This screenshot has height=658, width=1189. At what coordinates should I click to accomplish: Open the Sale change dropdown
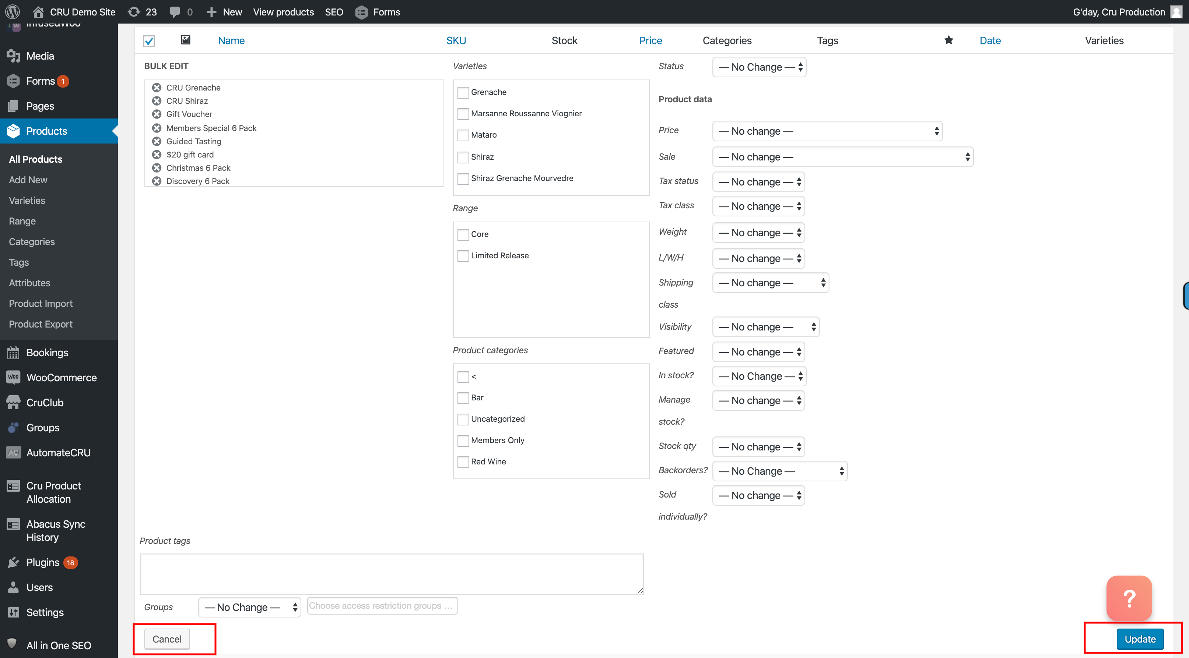pos(843,157)
